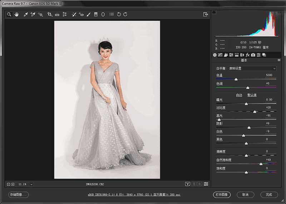Image resolution: width=286 pixels, height=204 pixels.
Task: Open the white balance preset dropdown
Action: coord(252,68)
